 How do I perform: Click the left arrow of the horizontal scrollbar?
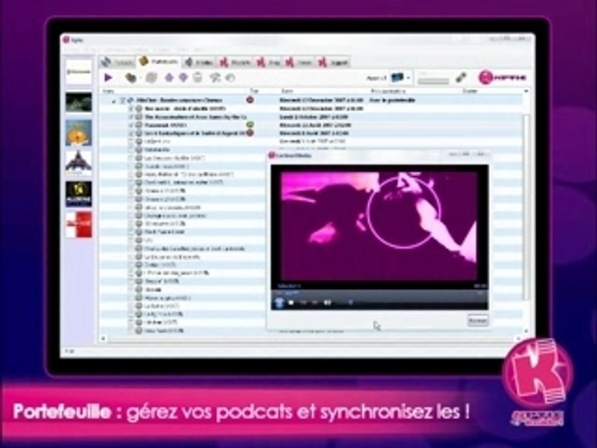(103, 338)
